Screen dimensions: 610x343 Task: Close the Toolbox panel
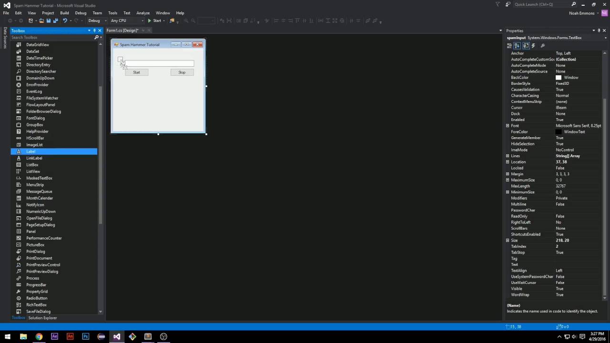[100, 30]
